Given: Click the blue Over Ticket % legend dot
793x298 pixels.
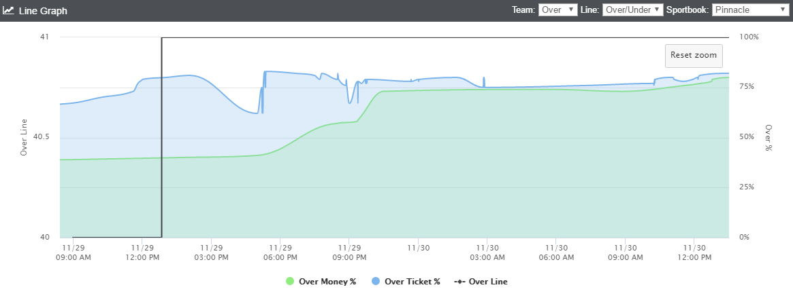Looking at the screenshot, I should point(376,281).
